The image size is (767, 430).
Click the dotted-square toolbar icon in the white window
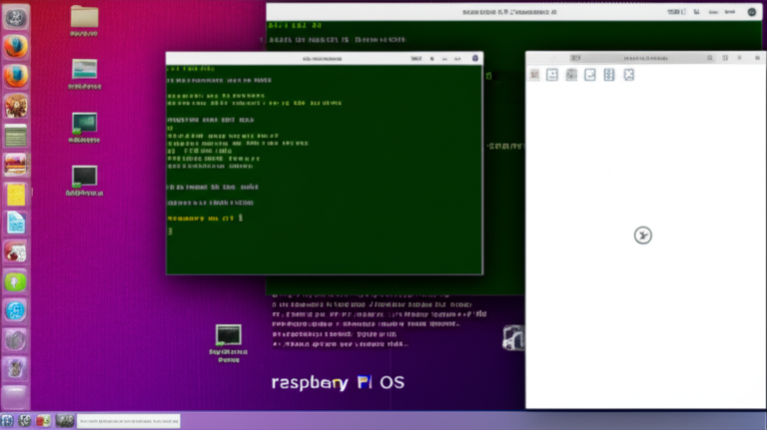coord(552,75)
